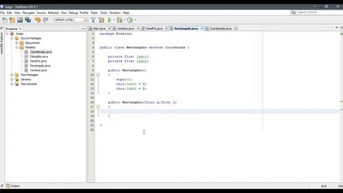The image size is (343, 193).
Task: Open the Tools menu
Action: pos(103,13)
